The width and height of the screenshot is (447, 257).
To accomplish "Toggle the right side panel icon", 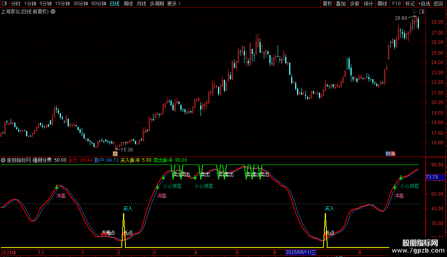I will (422, 12).
